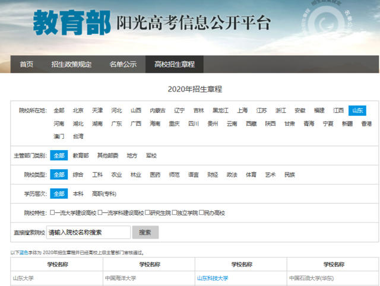Filter schools by 福建 location
Image resolution: width=380 pixels, height=286 pixels.
(319, 110)
